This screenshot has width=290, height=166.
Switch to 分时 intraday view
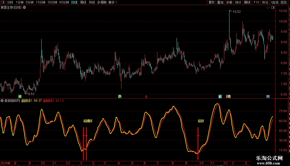[x=10, y=2]
